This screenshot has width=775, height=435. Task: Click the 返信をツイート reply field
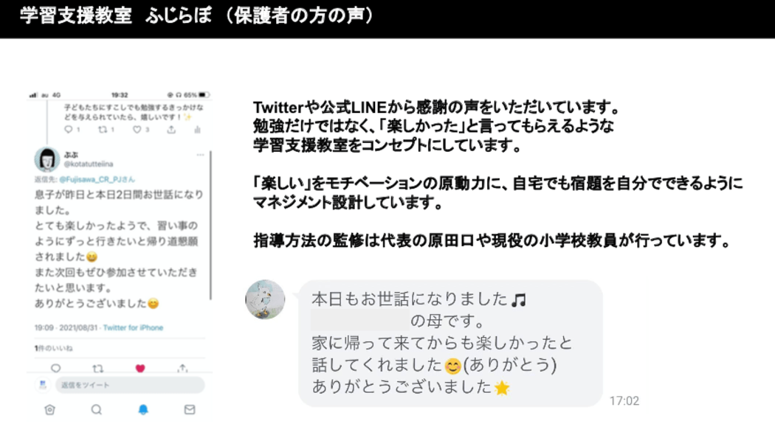[130, 385]
